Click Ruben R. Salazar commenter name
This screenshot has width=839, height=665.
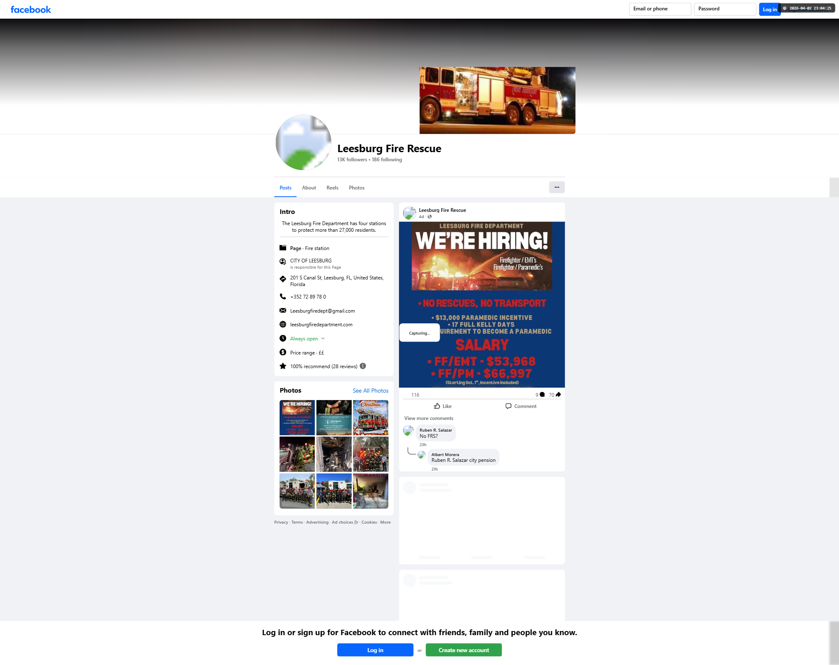[436, 430]
